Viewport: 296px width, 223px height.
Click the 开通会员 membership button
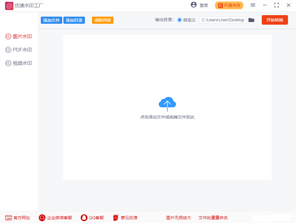(x=229, y=5)
